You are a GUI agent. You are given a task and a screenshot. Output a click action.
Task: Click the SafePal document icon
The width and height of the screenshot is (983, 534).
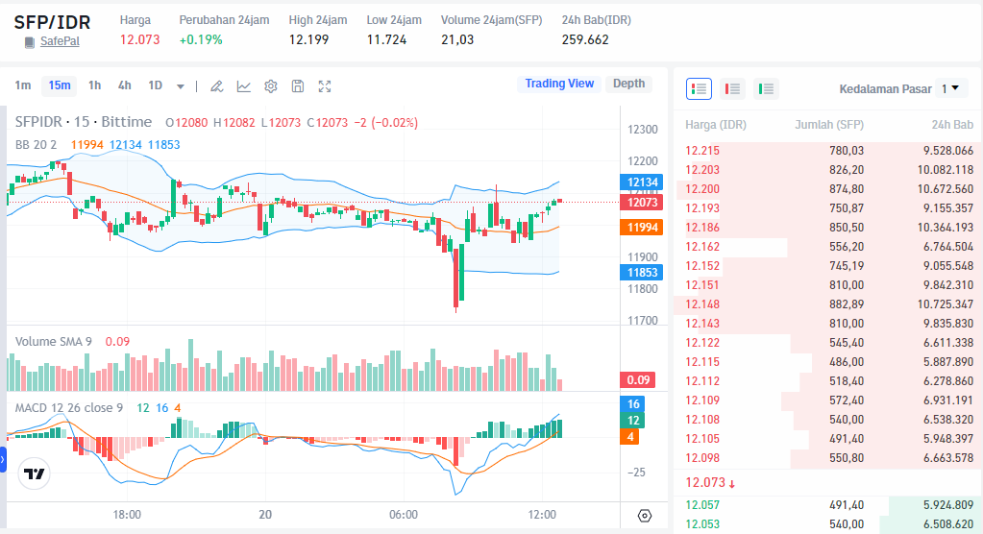tap(30, 42)
